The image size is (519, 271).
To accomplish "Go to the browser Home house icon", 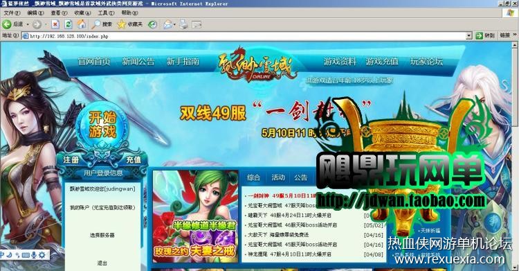I will click(82, 24).
